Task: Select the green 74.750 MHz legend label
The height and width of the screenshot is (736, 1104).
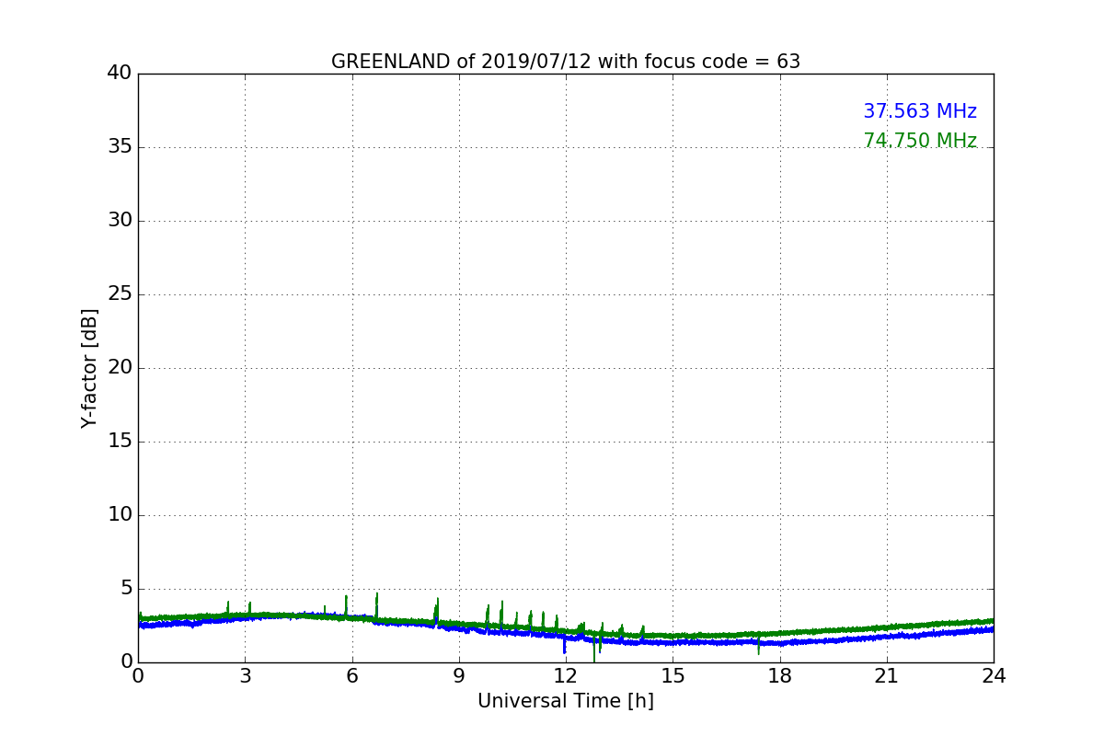Action: pyautogui.click(x=920, y=141)
